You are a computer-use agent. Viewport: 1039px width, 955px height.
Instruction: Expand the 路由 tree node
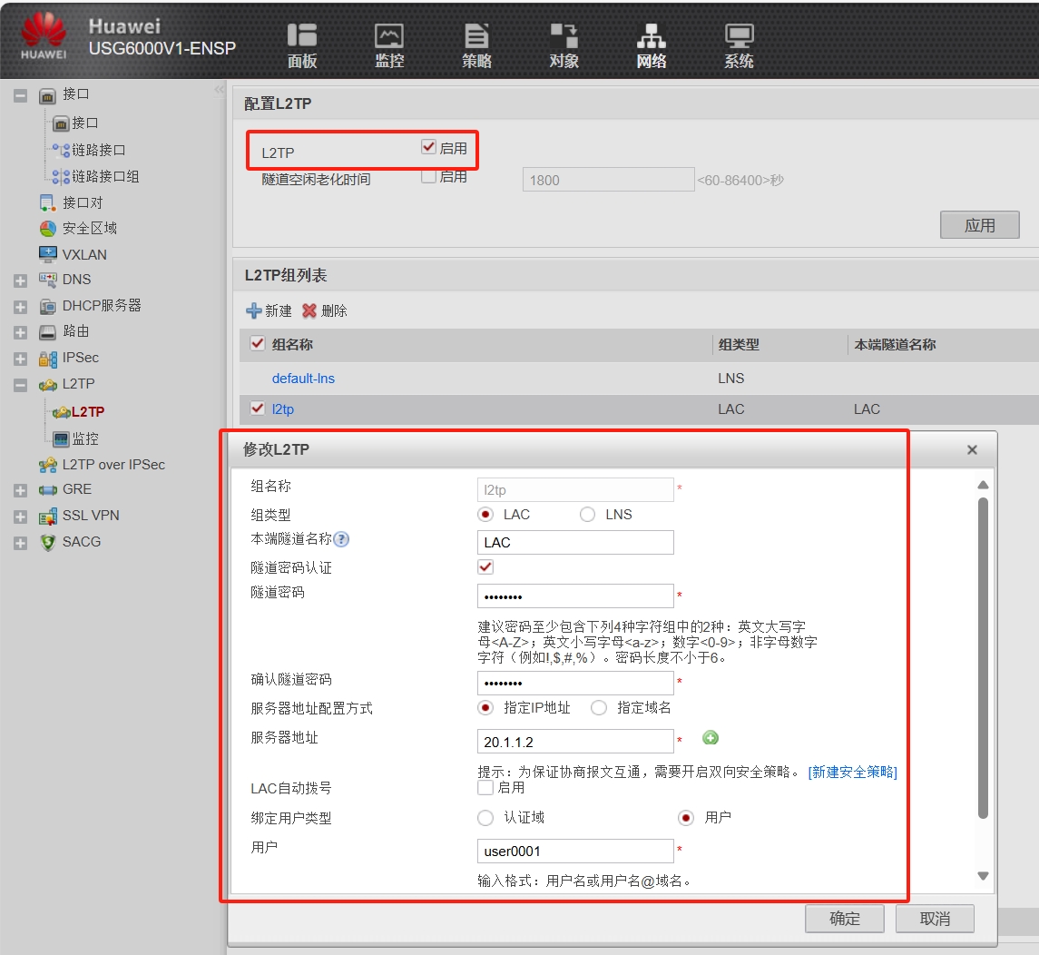coord(21,332)
